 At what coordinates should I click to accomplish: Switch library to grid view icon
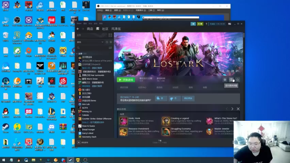pyautogui.click(x=110, y=35)
